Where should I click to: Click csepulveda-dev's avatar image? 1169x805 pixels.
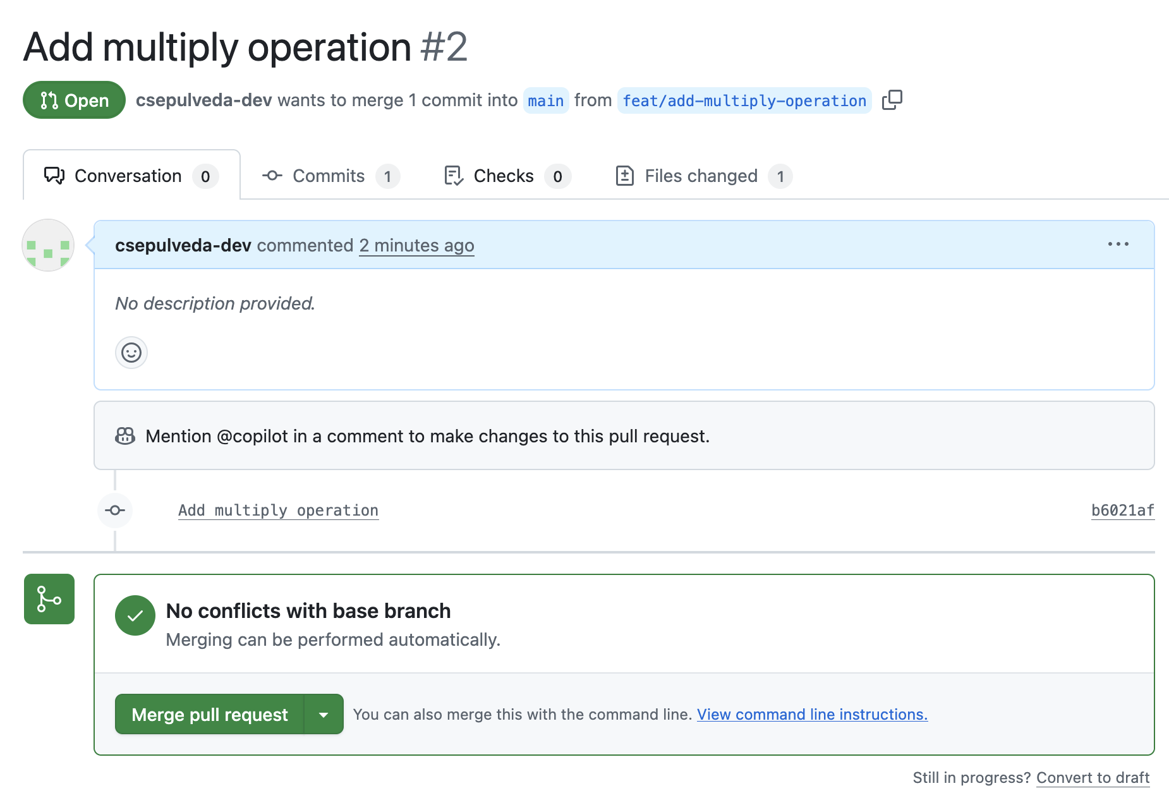[48, 246]
